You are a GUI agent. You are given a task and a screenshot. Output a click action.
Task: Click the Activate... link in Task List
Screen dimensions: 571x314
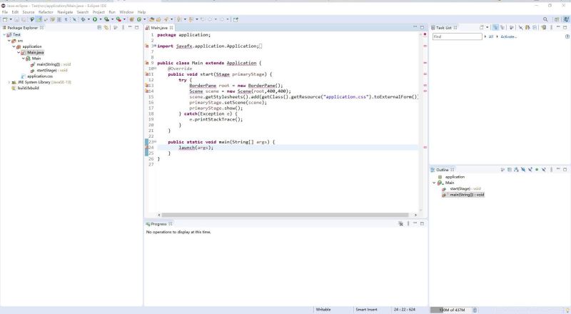click(509, 36)
